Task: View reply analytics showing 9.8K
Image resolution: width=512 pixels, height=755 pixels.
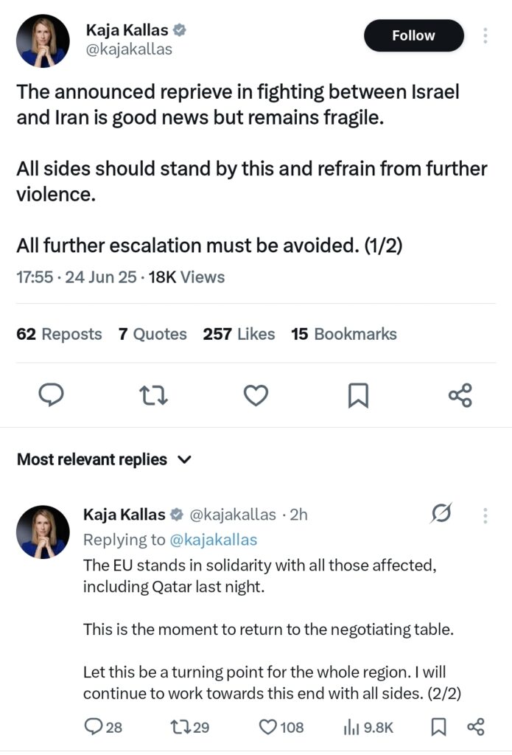Action: [x=368, y=728]
